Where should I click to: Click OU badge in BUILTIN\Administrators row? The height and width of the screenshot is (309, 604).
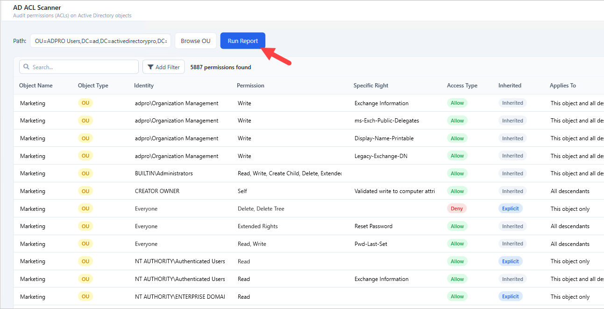point(85,173)
